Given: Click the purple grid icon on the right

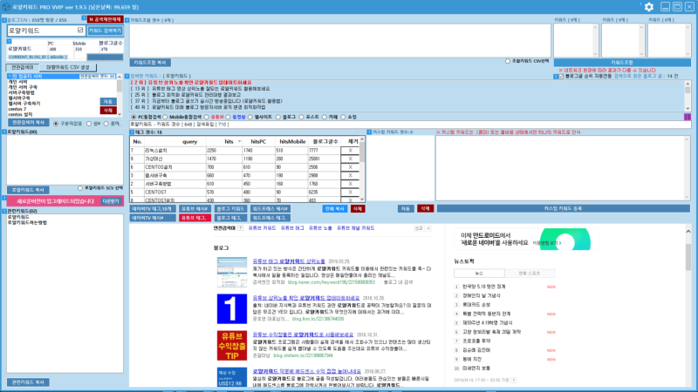Looking at the screenshot, I should click(x=688, y=117).
